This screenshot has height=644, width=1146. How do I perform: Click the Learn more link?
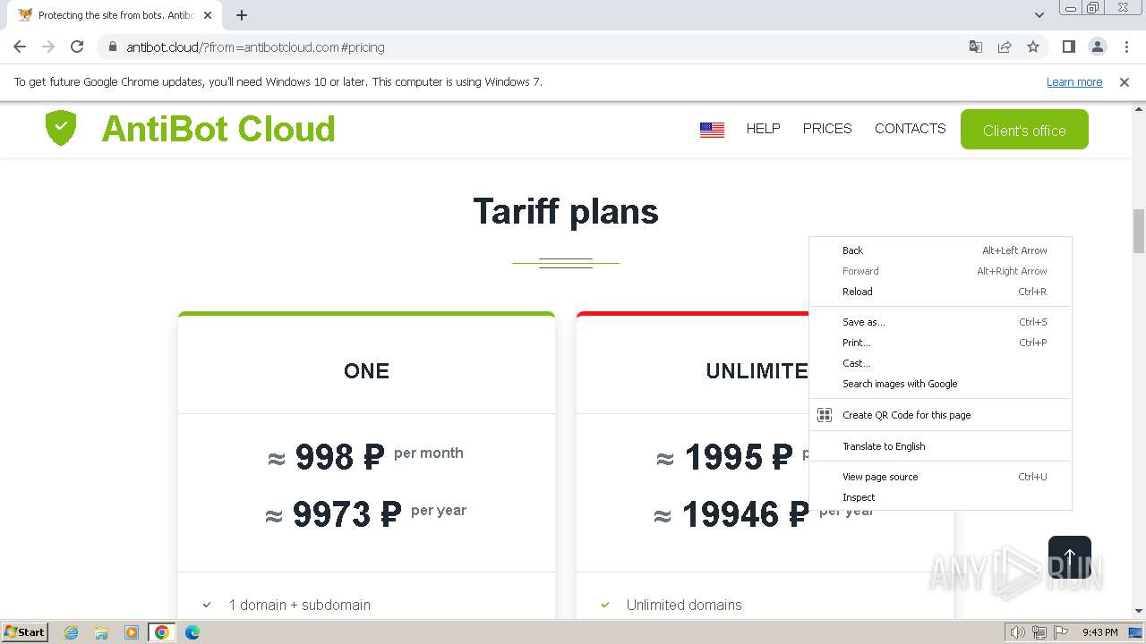click(x=1074, y=81)
